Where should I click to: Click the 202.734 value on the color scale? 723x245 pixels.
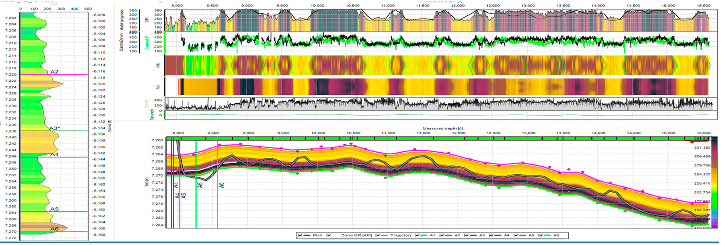coord(702,192)
